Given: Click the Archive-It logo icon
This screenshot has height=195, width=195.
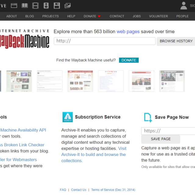Looking at the screenshot, I should point(68,117).
